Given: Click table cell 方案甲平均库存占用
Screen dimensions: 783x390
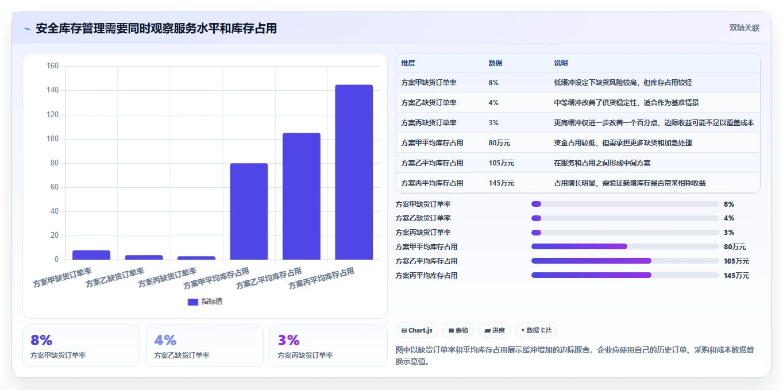Looking at the screenshot, I should (x=433, y=143).
